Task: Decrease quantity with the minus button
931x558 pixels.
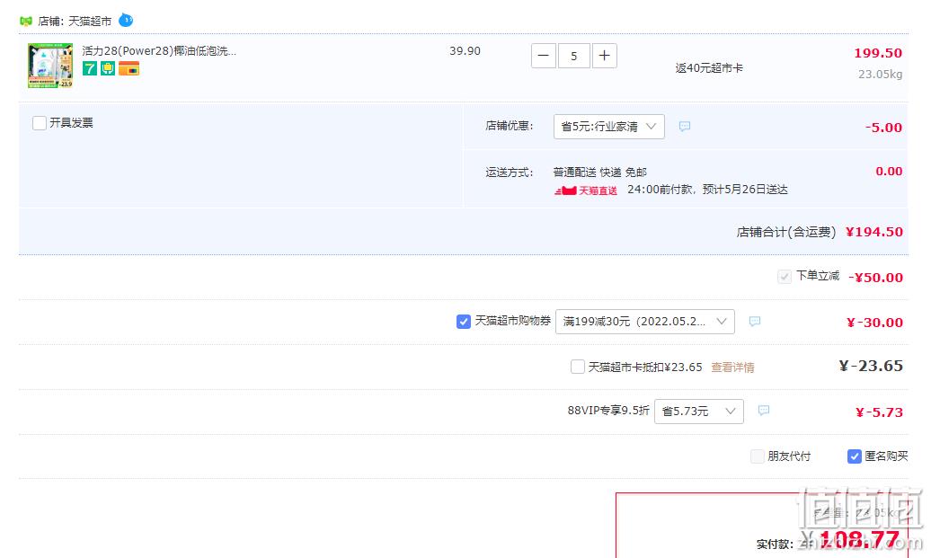Action: point(544,56)
